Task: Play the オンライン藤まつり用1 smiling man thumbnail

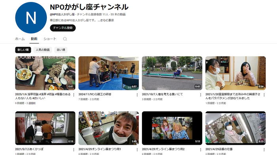Action: coord(109,128)
